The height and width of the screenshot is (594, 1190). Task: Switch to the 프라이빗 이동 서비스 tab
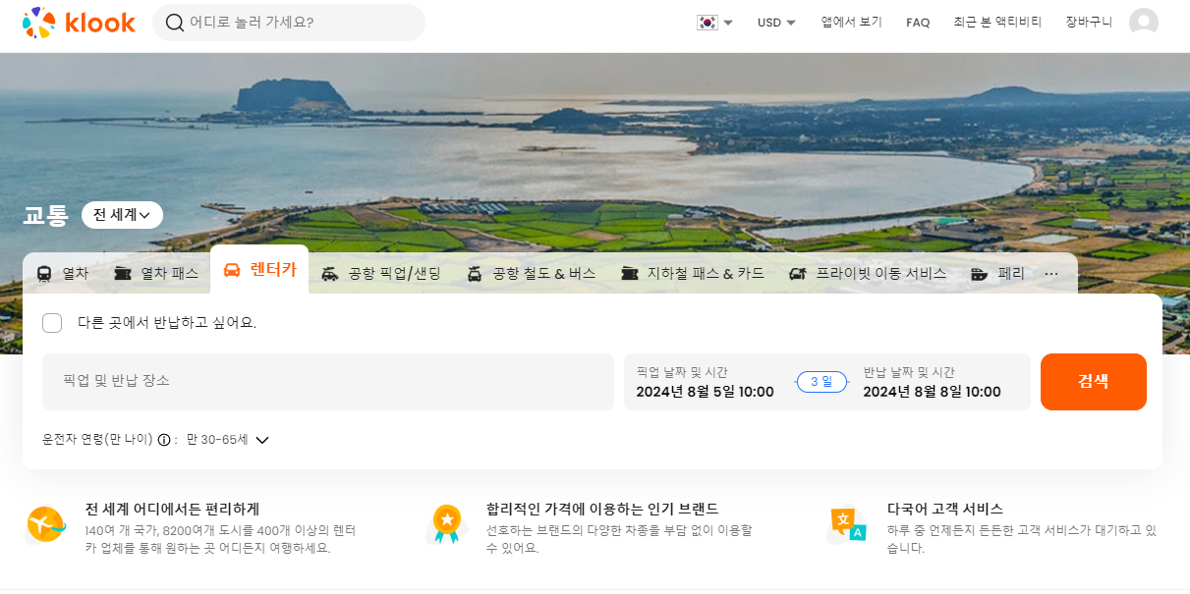[868, 274]
